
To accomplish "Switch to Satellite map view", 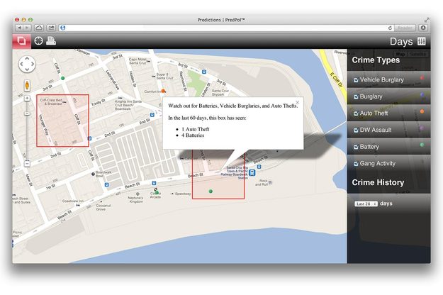I will [x=418, y=54].
